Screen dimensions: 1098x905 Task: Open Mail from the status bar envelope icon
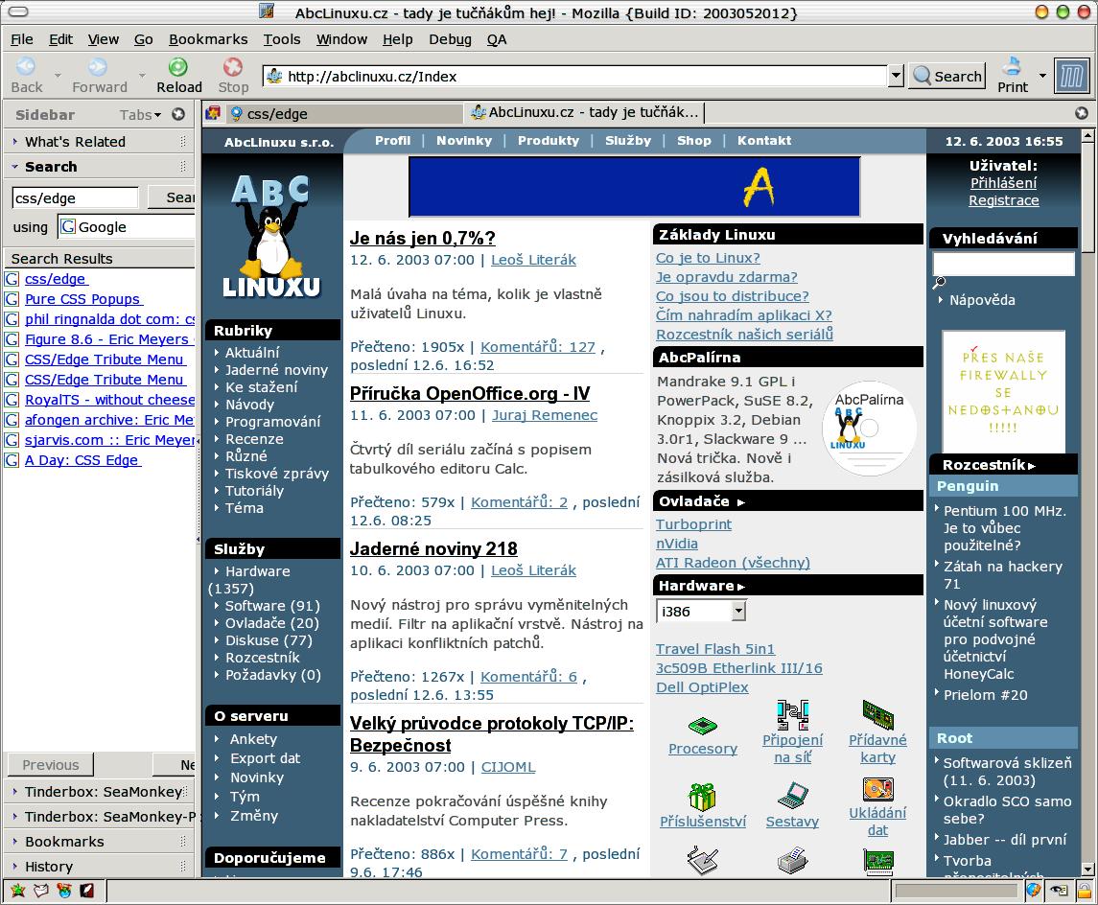(x=41, y=891)
